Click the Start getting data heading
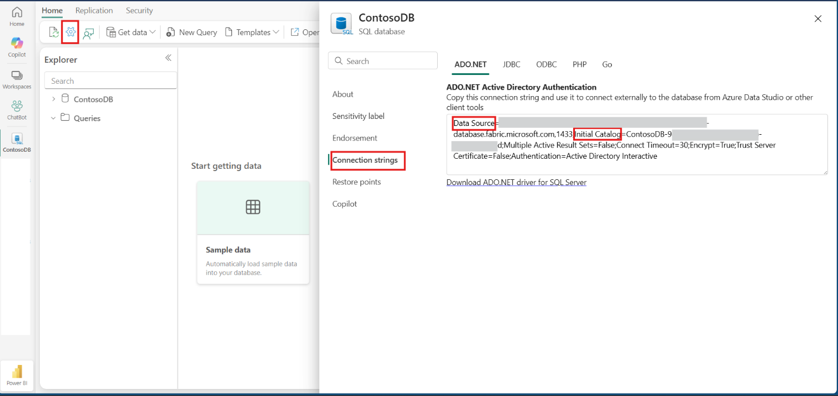Screen dimensions: 838x396 [x=226, y=166]
